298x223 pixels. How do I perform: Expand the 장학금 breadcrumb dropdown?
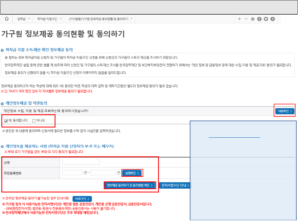pyautogui.click(x=23, y=19)
